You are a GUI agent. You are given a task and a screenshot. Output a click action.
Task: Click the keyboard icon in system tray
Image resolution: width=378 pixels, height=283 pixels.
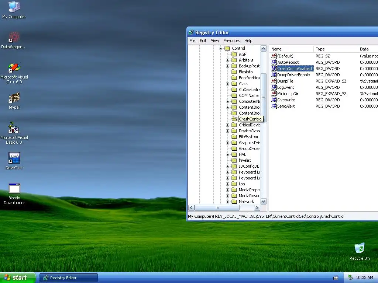pos(336,278)
